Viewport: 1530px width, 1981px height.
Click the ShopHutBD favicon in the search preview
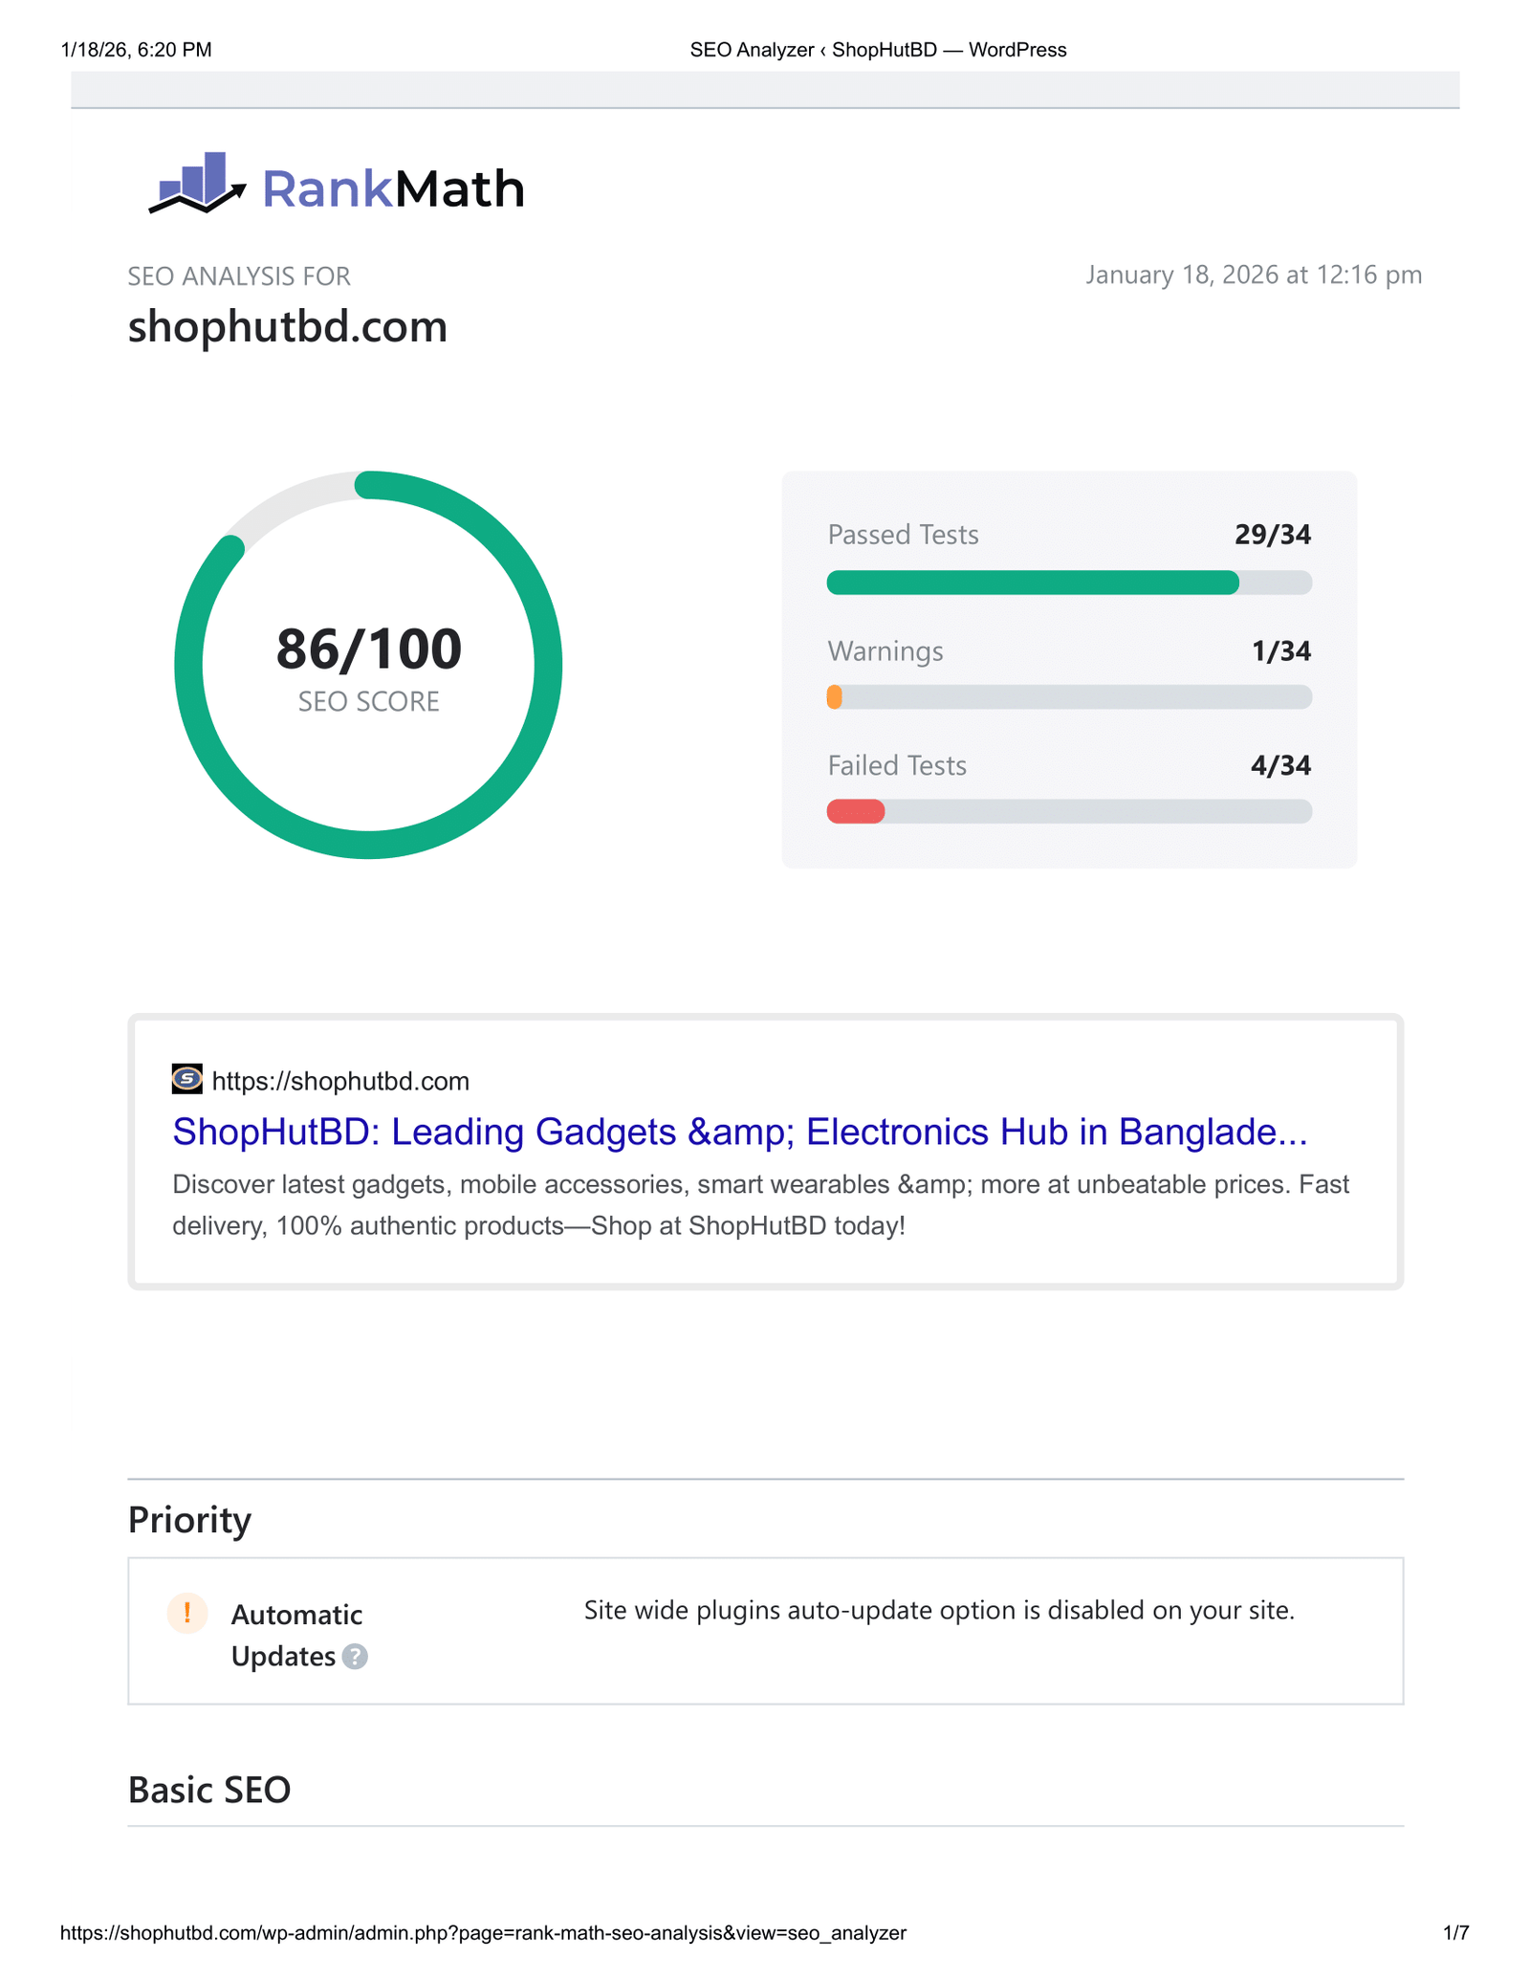point(186,1079)
